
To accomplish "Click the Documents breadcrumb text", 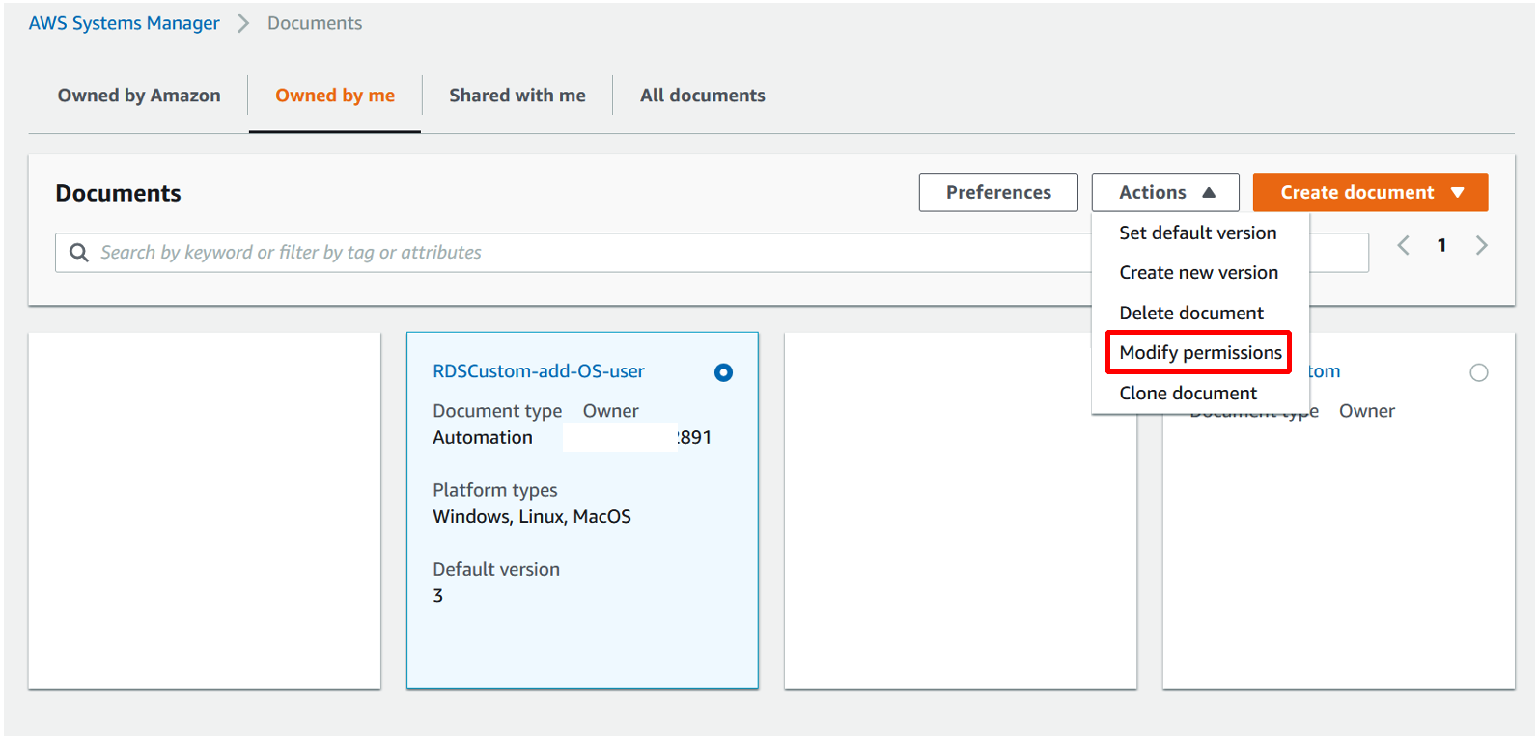I will pyautogui.click(x=315, y=23).
